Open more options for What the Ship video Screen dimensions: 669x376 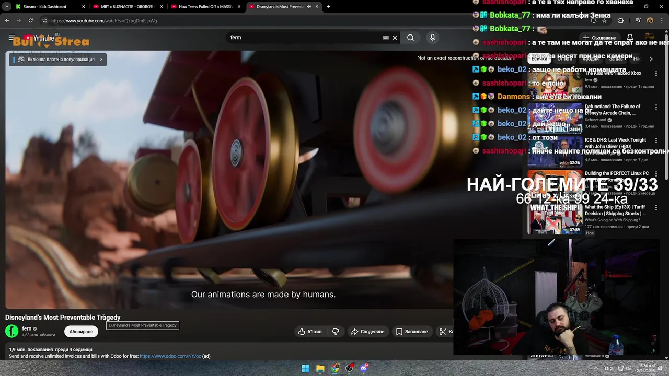point(656,207)
